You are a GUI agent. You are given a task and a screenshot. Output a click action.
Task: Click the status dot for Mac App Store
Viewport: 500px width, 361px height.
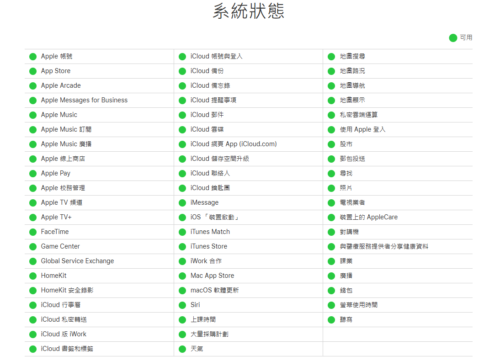pyautogui.click(x=182, y=276)
